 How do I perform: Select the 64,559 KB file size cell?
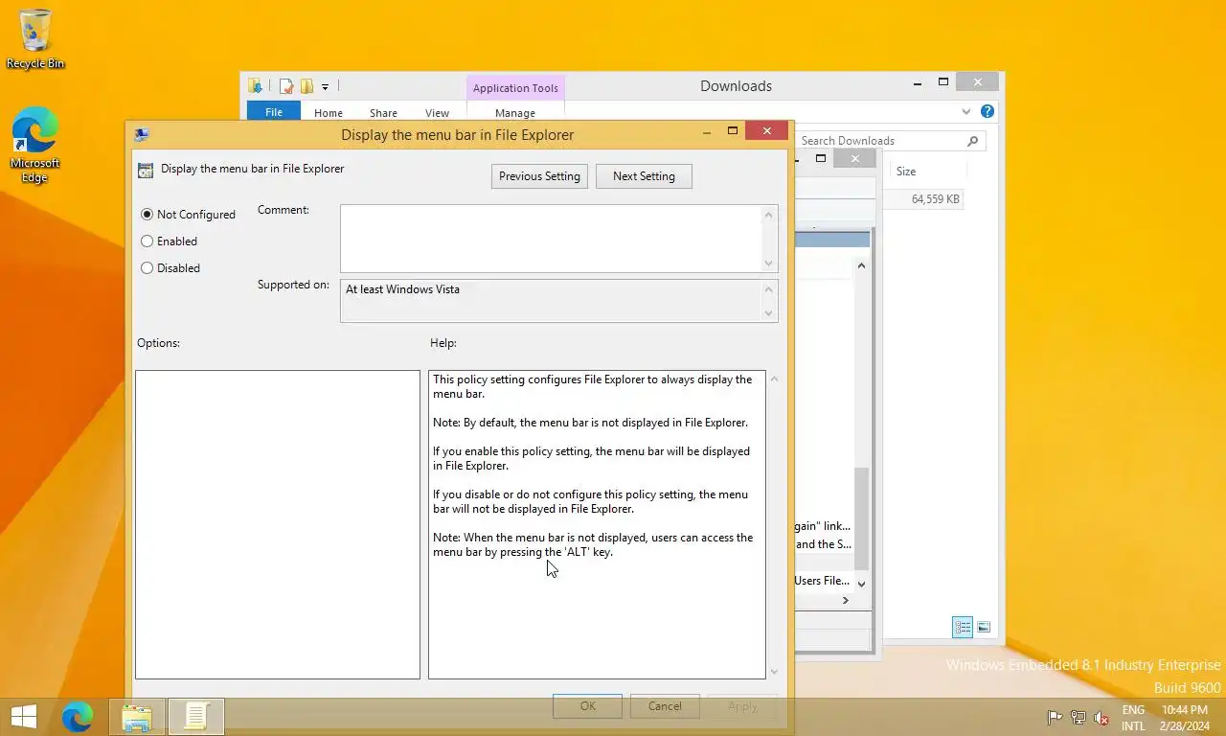[935, 199]
